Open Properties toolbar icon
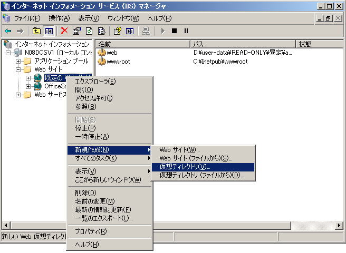The width and height of the screenshot is (346, 253). point(77,31)
